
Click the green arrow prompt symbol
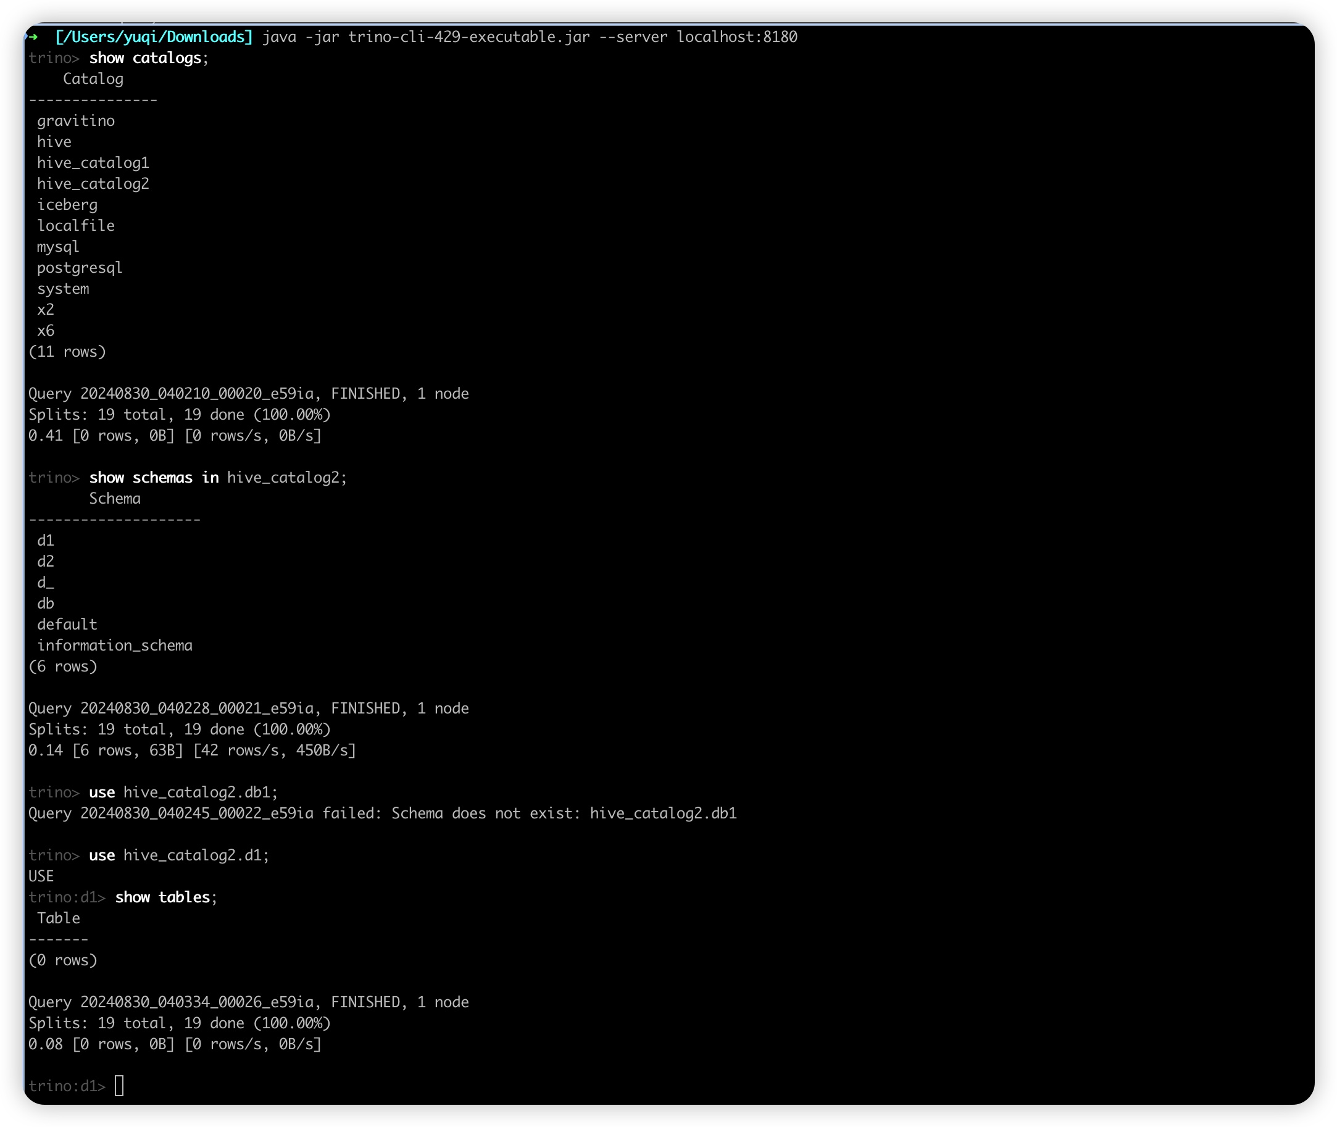tap(33, 37)
